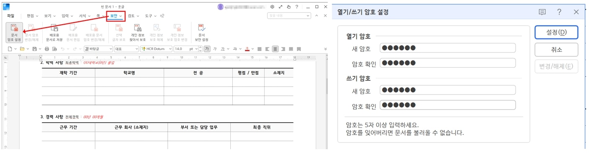Expand the font color dropdown arrow
This screenshot has height=153, width=589.
coord(252,49)
